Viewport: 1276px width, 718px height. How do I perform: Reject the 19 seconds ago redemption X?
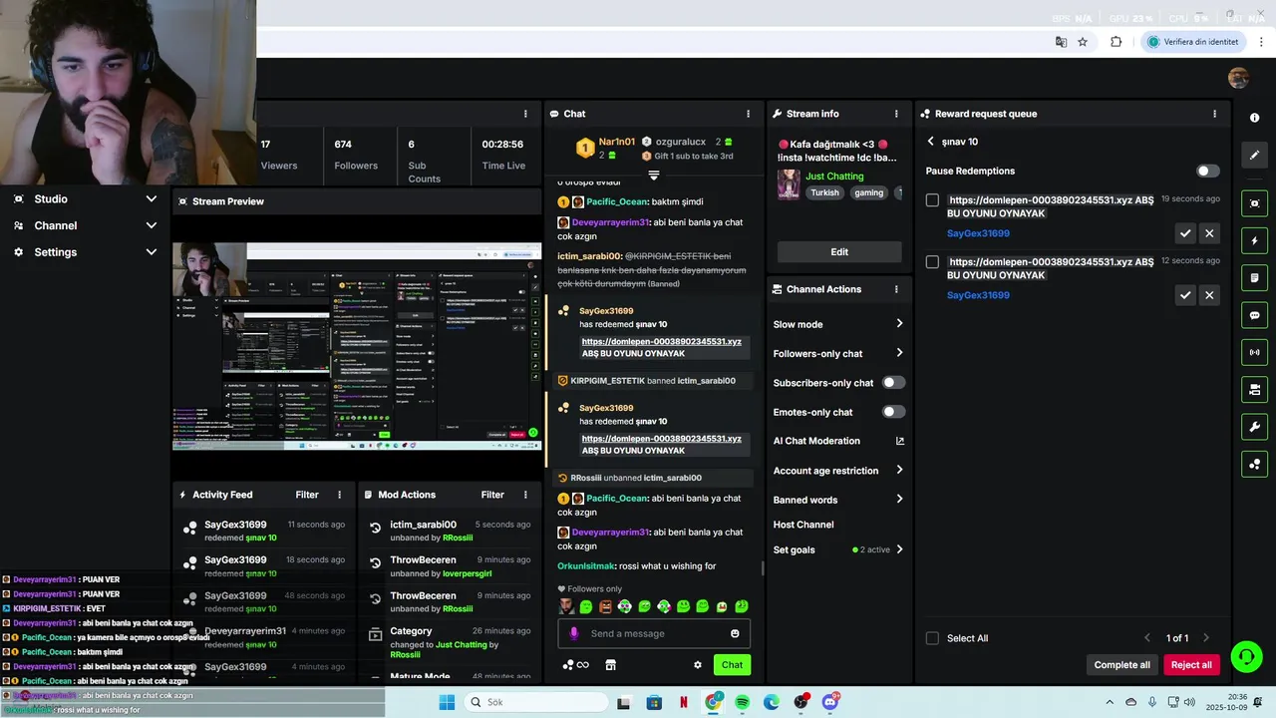tap(1209, 233)
